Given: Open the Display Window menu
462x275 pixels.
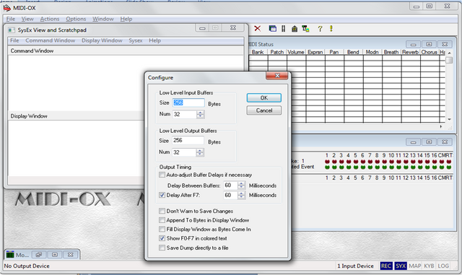Looking at the screenshot, I should 102,40.
